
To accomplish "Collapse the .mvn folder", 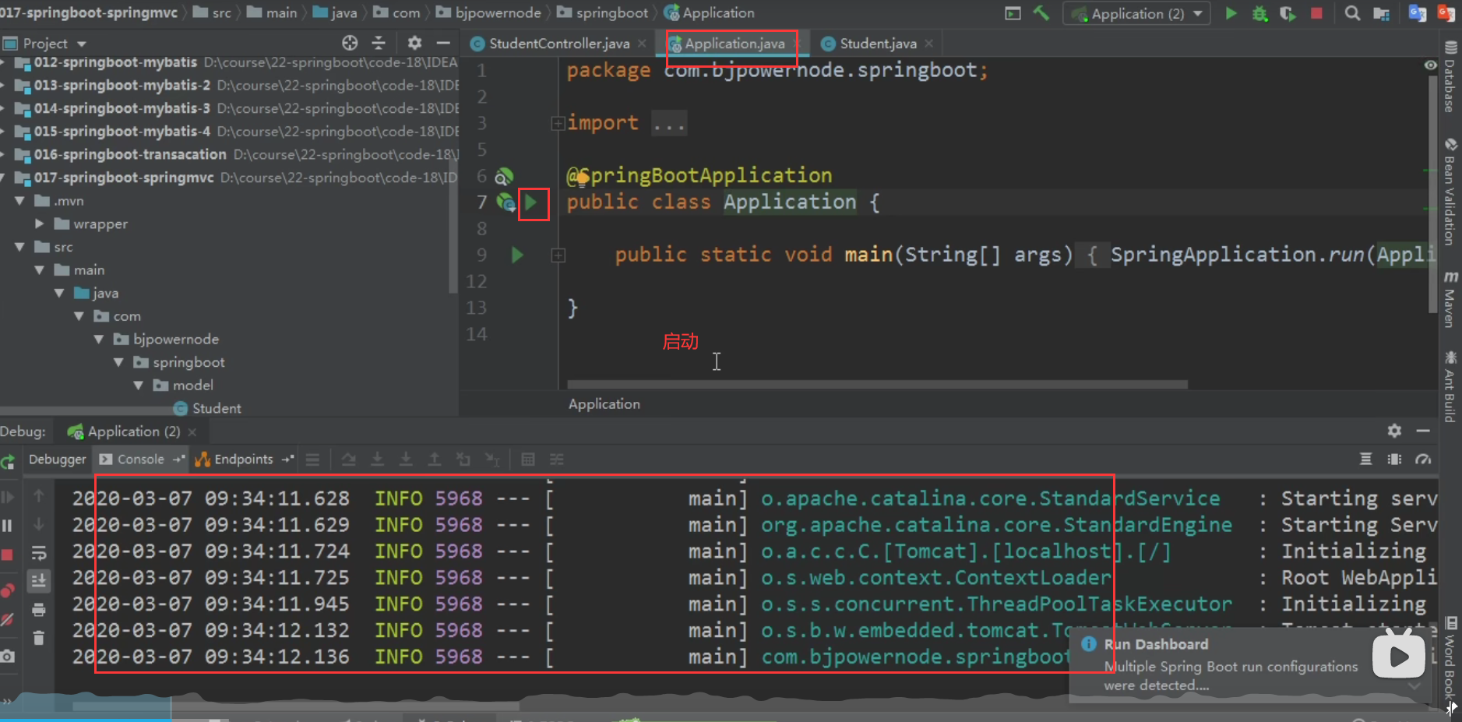I will (x=19, y=201).
